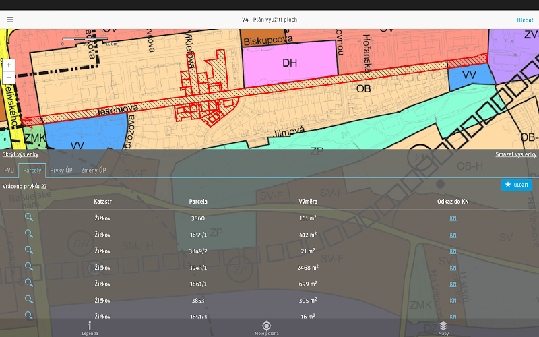Click the blue VV area near Jeseniova
The height and width of the screenshot is (337, 539).
(x=84, y=131)
